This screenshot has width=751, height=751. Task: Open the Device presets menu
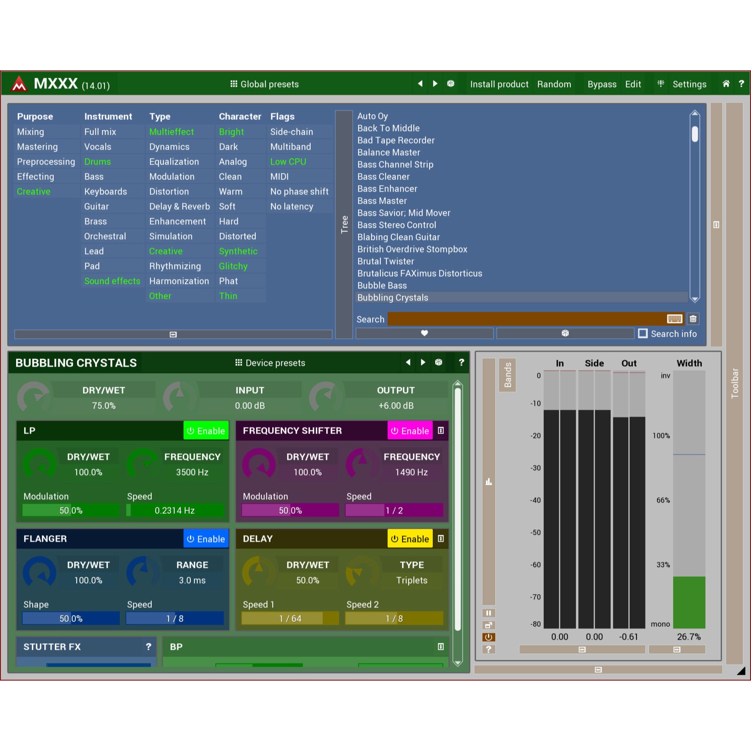click(270, 363)
